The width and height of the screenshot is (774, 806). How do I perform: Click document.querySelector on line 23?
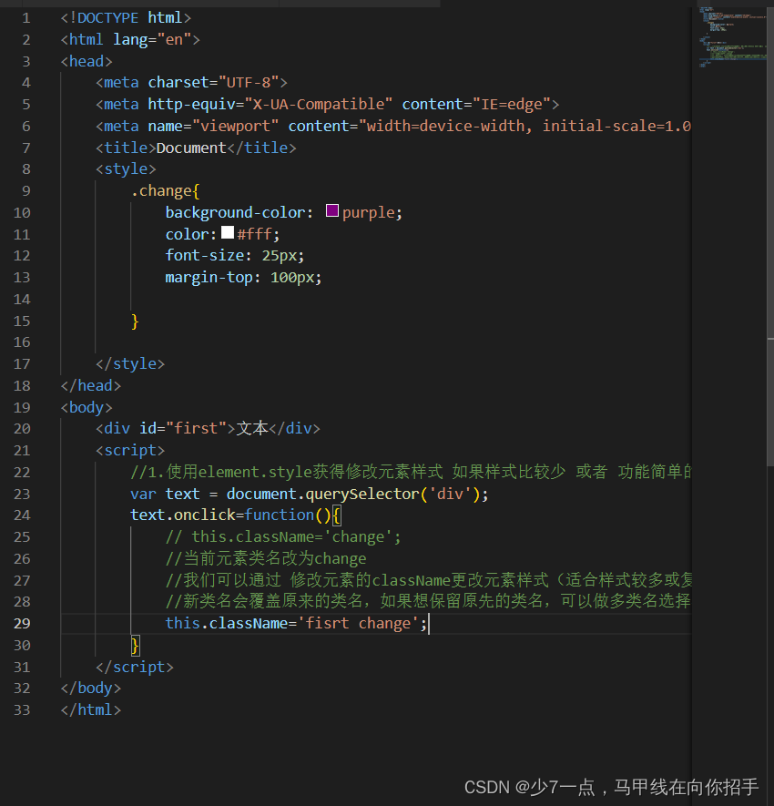(x=322, y=495)
